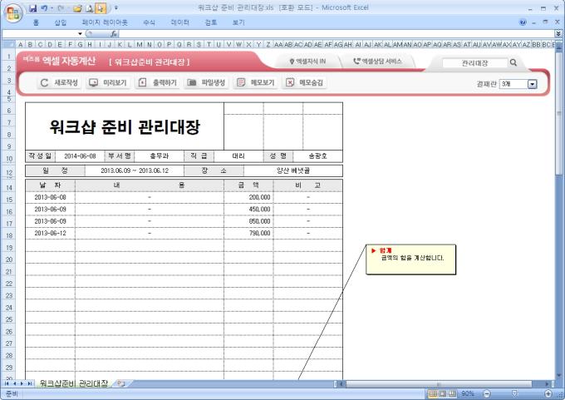This screenshot has height=400, width=565.
Task: Select the highlighted pointer tool in quick access toolbar
Action: click(101, 8)
